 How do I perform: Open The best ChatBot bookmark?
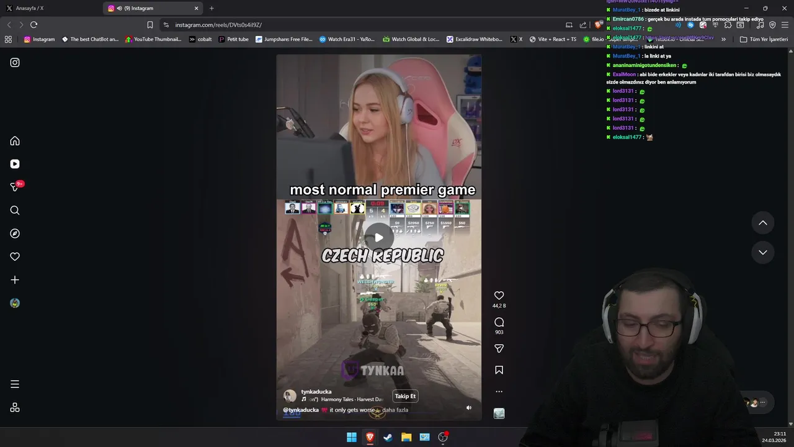[x=90, y=39]
